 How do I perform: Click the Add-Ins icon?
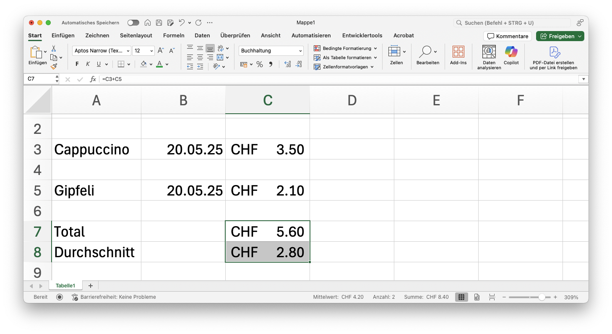[458, 52]
